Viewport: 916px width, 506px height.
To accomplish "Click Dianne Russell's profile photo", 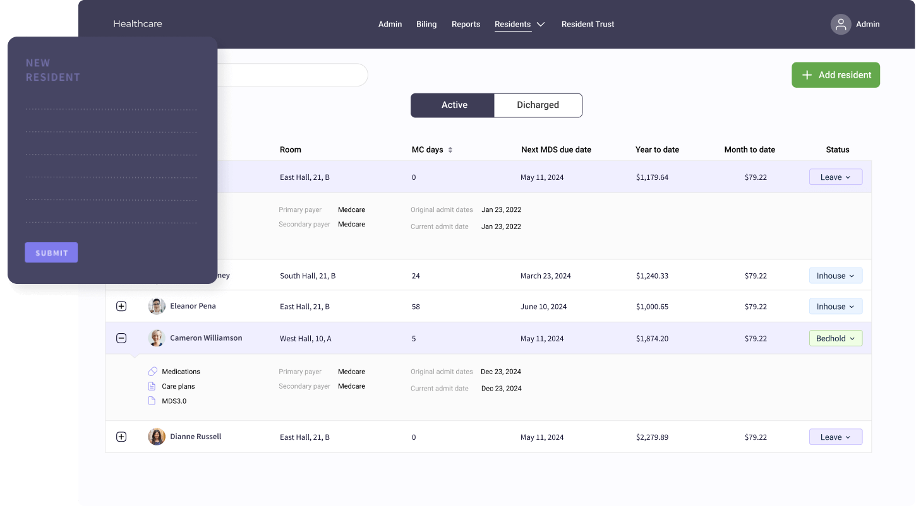I will 157,437.
